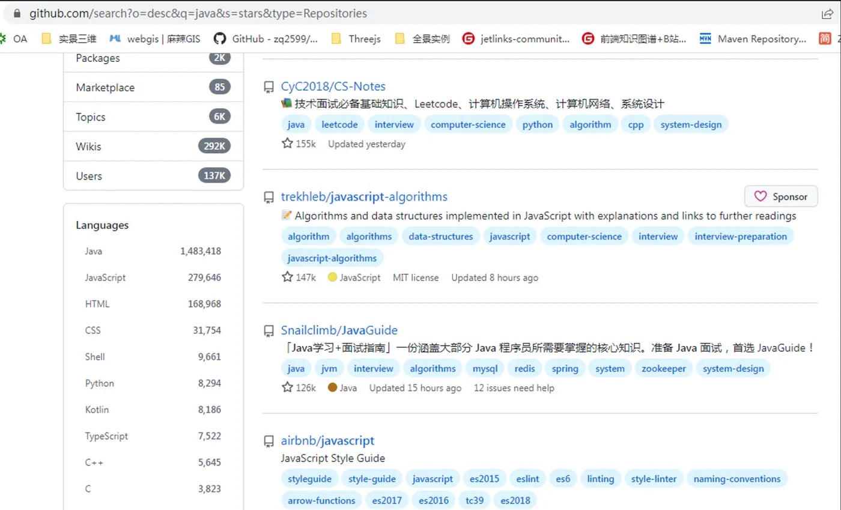The width and height of the screenshot is (841, 510).
Task: Click mysql topic tag on JavaGuide
Action: coord(485,369)
